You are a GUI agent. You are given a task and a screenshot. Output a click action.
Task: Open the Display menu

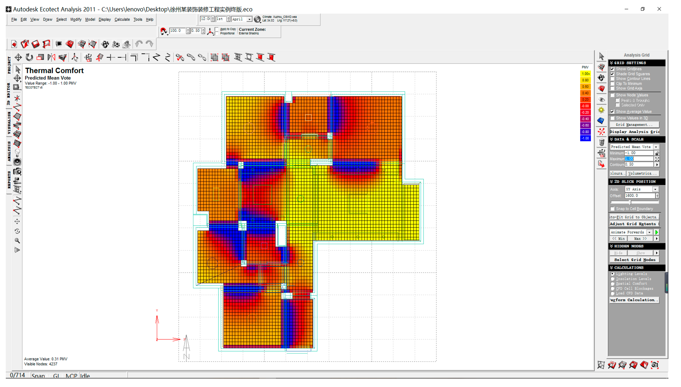pyautogui.click(x=105, y=19)
